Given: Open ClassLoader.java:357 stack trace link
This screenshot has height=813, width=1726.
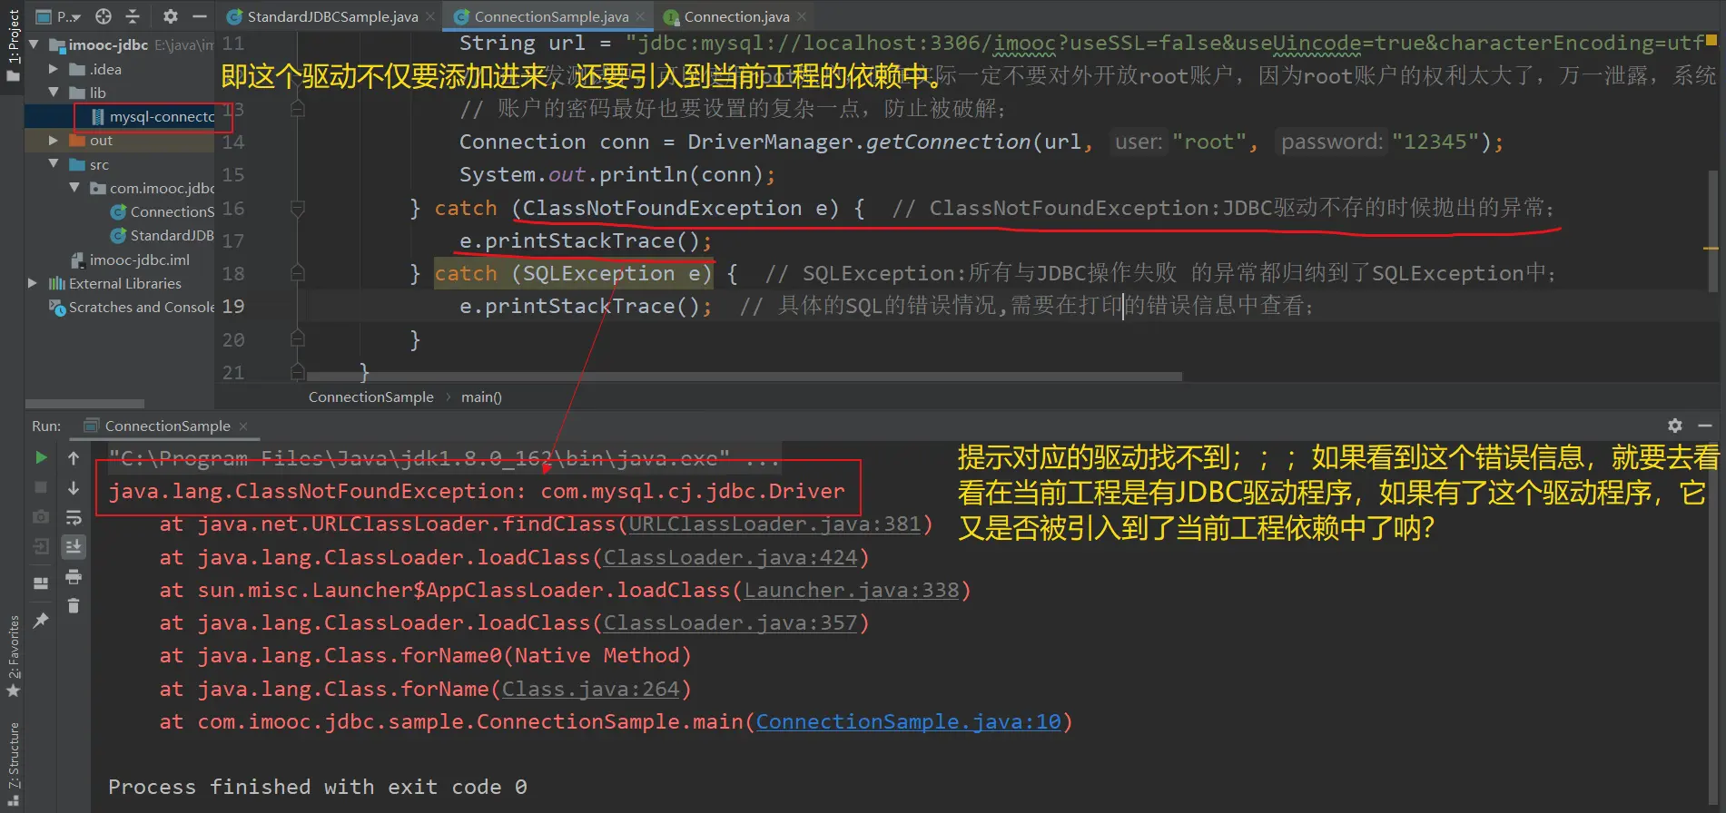Looking at the screenshot, I should (730, 622).
